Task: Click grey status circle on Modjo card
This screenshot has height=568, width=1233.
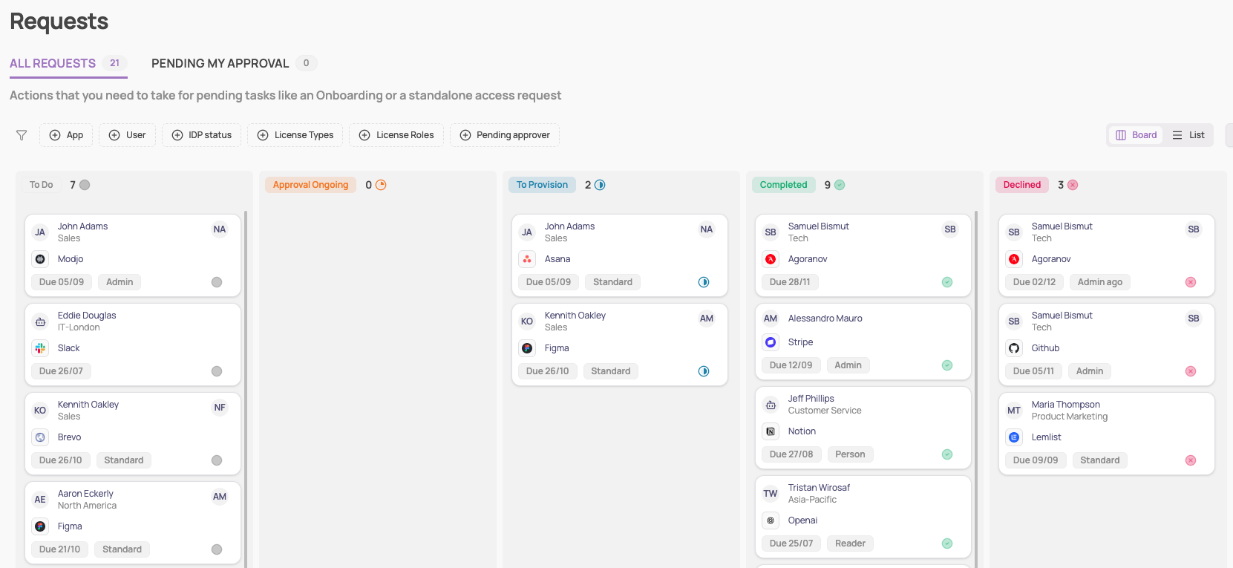Action: pos(217,282)
